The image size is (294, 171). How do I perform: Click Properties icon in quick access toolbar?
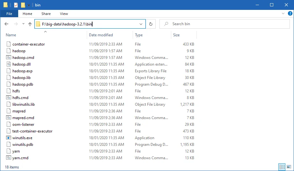pos(16,5)
